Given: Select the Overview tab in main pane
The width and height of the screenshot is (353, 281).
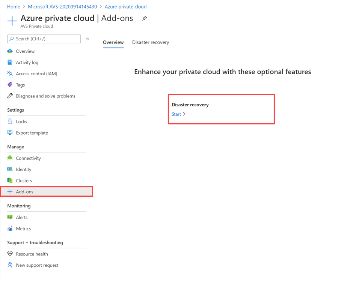Looking at the screenshot, I should coord(113,42).
